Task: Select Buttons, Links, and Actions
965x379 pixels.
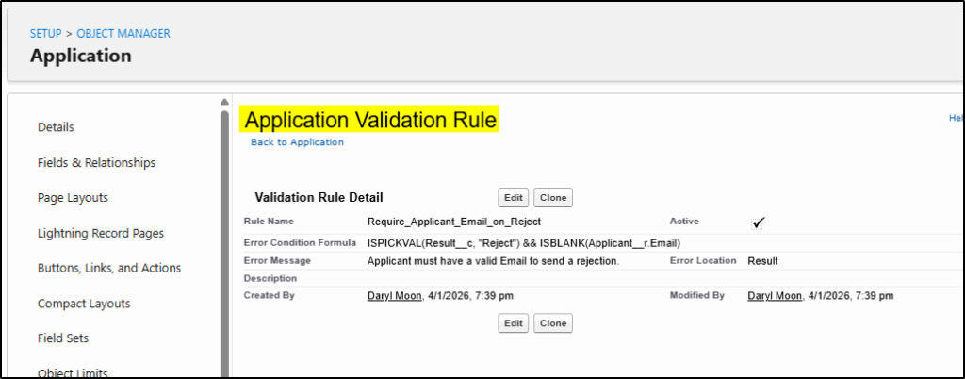Action: click(108, 268)
